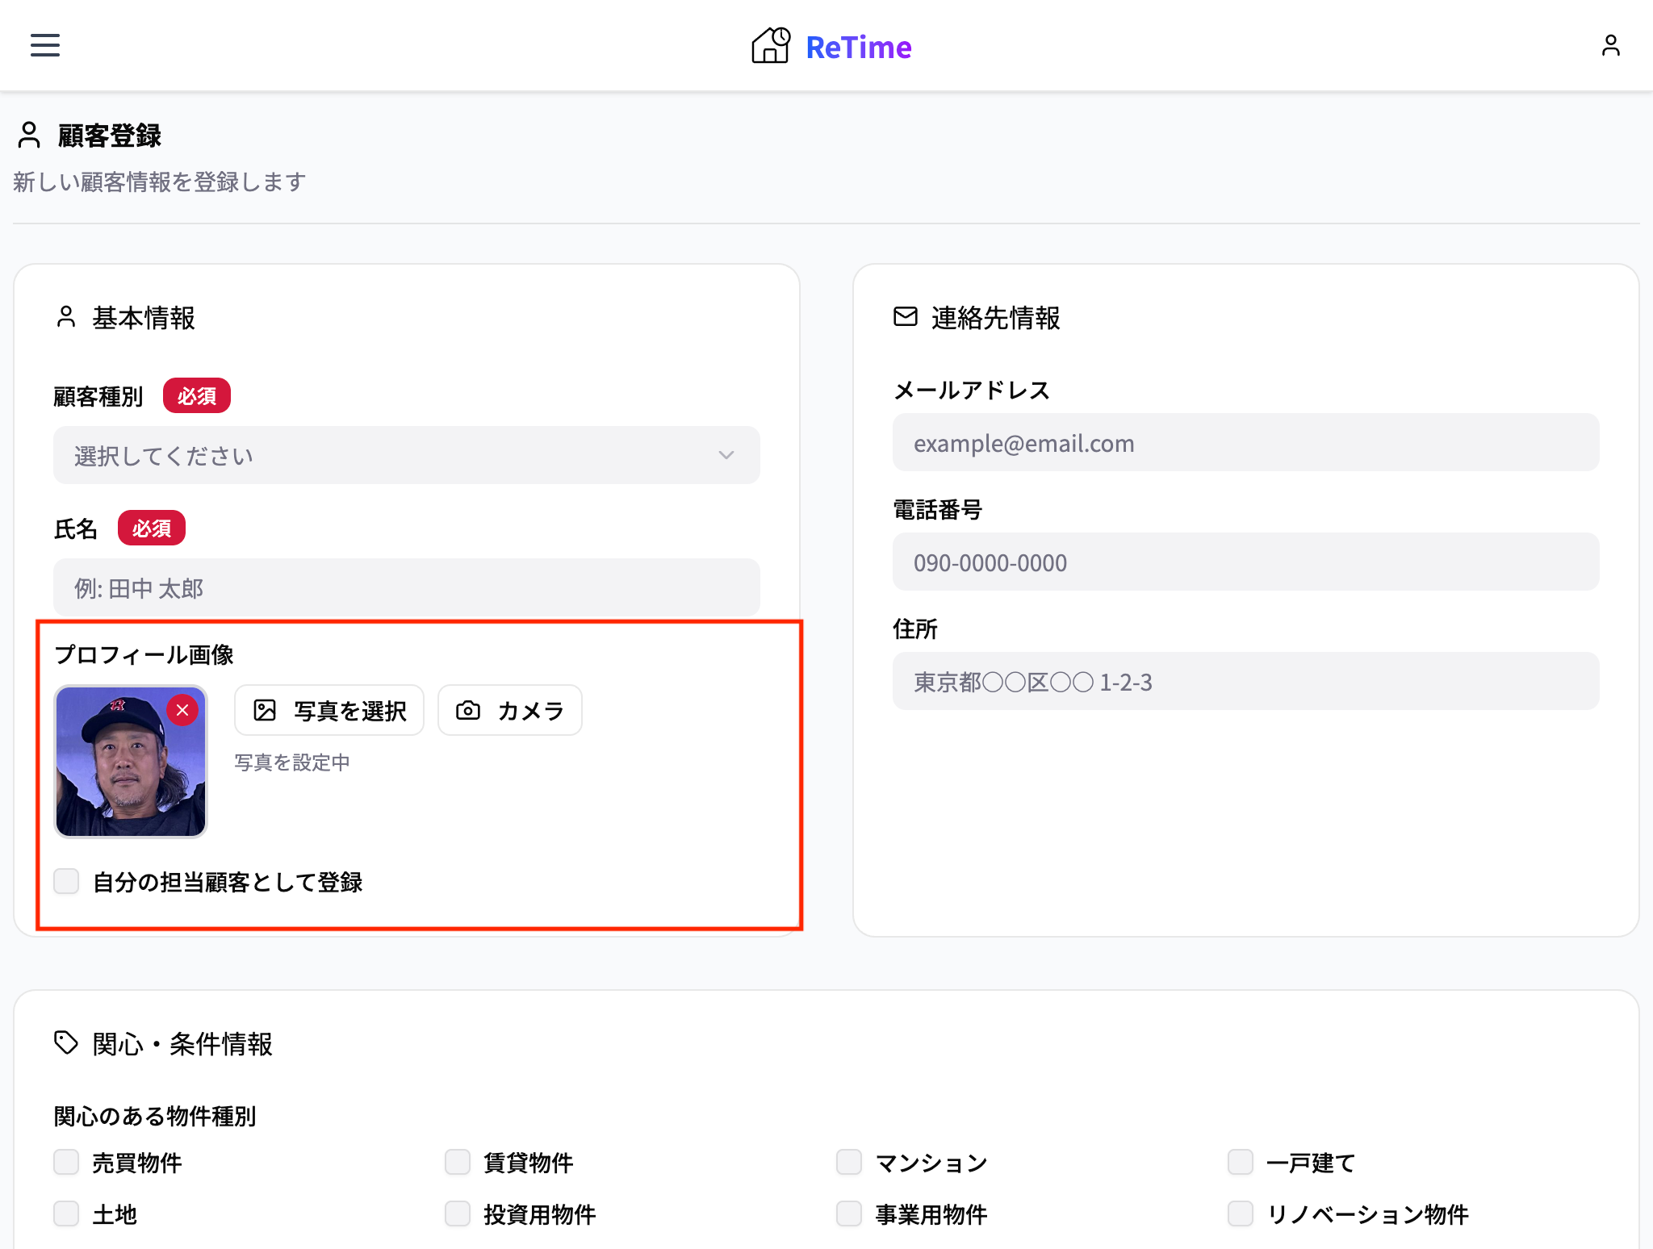Click the tag icon beside 関心・条件情報
1653x1249 pixels.
pyautogui.click(x=66, y=1043)
